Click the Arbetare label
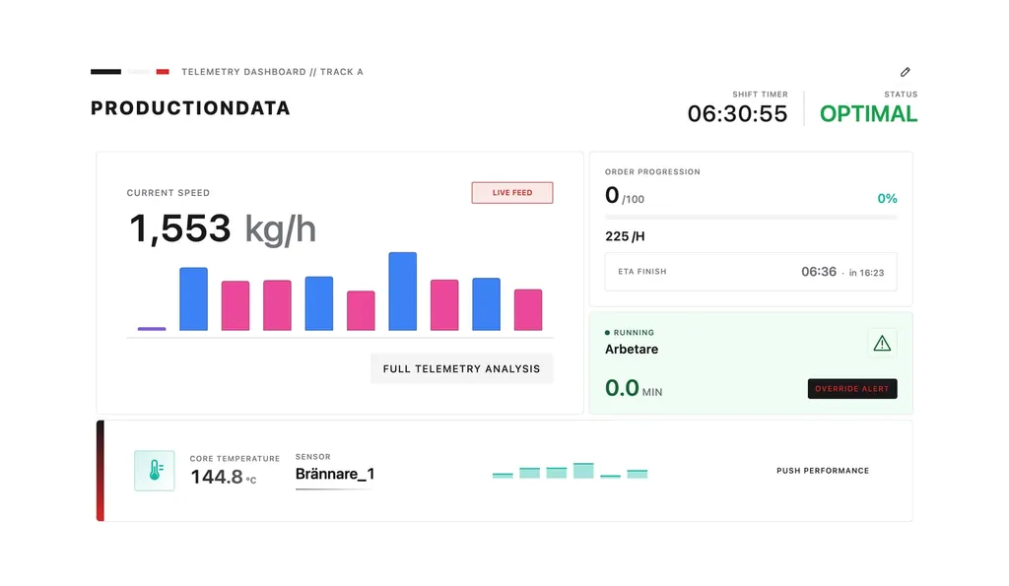Screen dimensions: 1009x586 click(632, 350)
